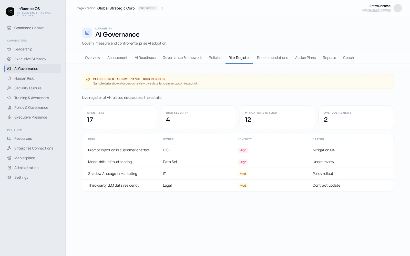Click the Resources book icon
Screen dimensions: 410x256
click(x=9, y=138)
